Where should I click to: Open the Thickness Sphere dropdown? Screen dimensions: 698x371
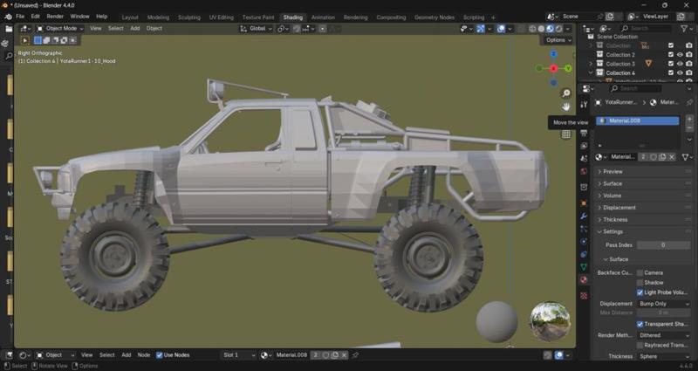(664, 356)
